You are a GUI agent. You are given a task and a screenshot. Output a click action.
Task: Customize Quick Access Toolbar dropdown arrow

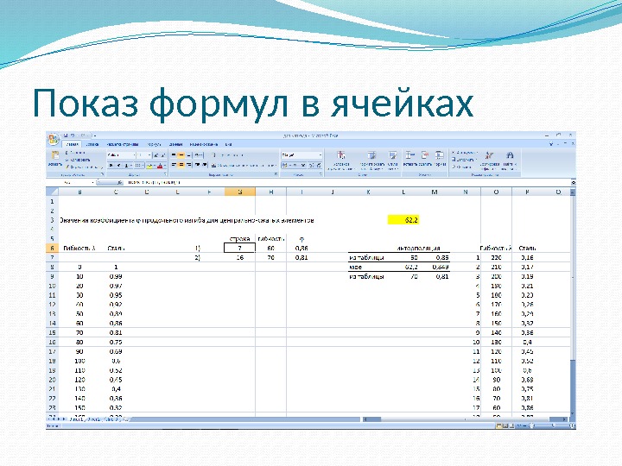pos(95,136)
